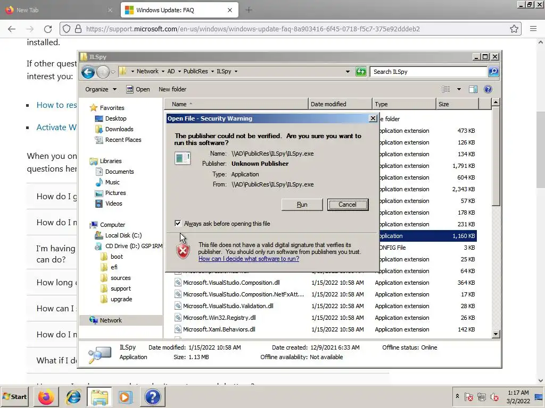Expand the AD breadcrumb arrow
The image size is (545, 408).
[x=179, y=72]
